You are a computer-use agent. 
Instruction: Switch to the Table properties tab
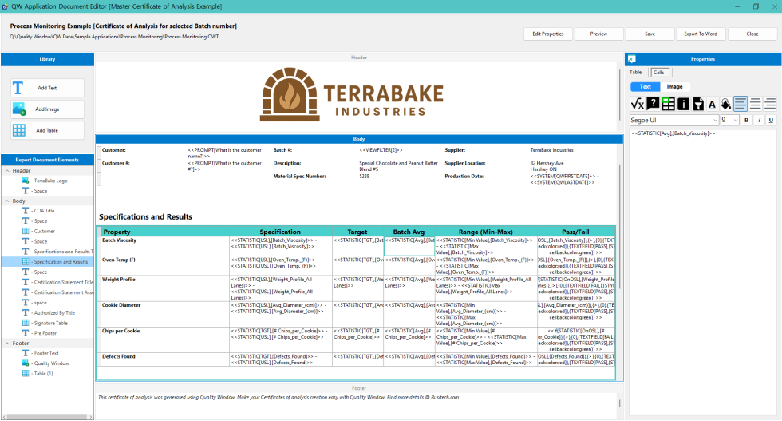[636, 73]
